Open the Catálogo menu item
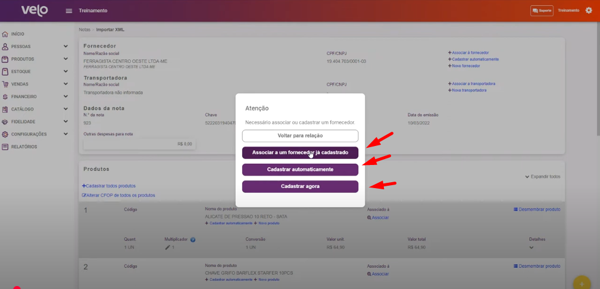This screenshot has height=289, width=600. click(22, 109)
